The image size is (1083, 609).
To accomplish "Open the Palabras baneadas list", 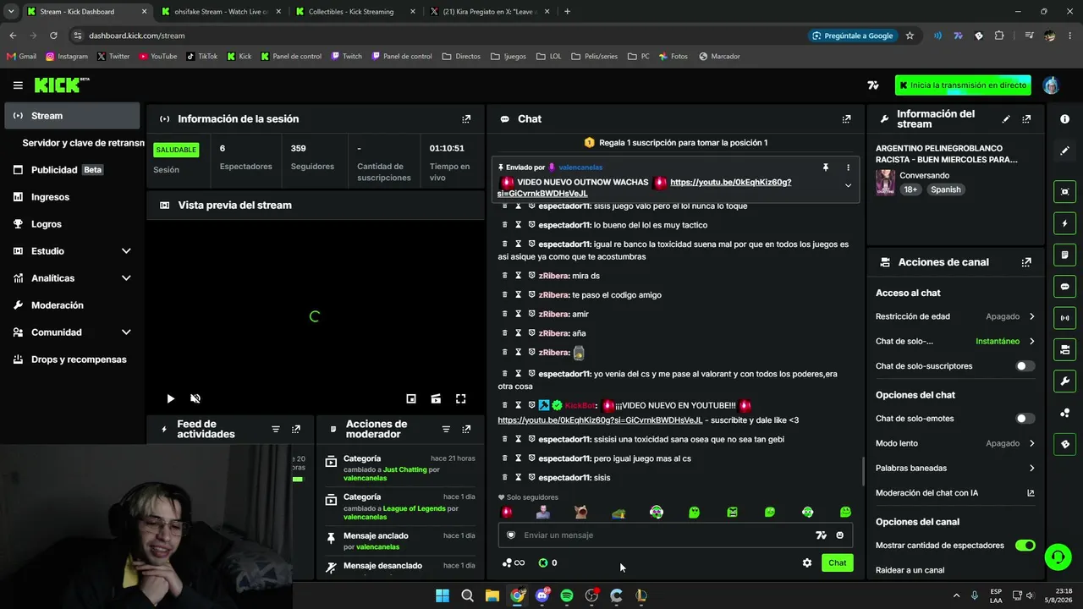I will point(955,468).
